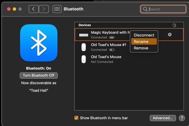
Task: Go forward with the right chevron button
Action: 44,9
